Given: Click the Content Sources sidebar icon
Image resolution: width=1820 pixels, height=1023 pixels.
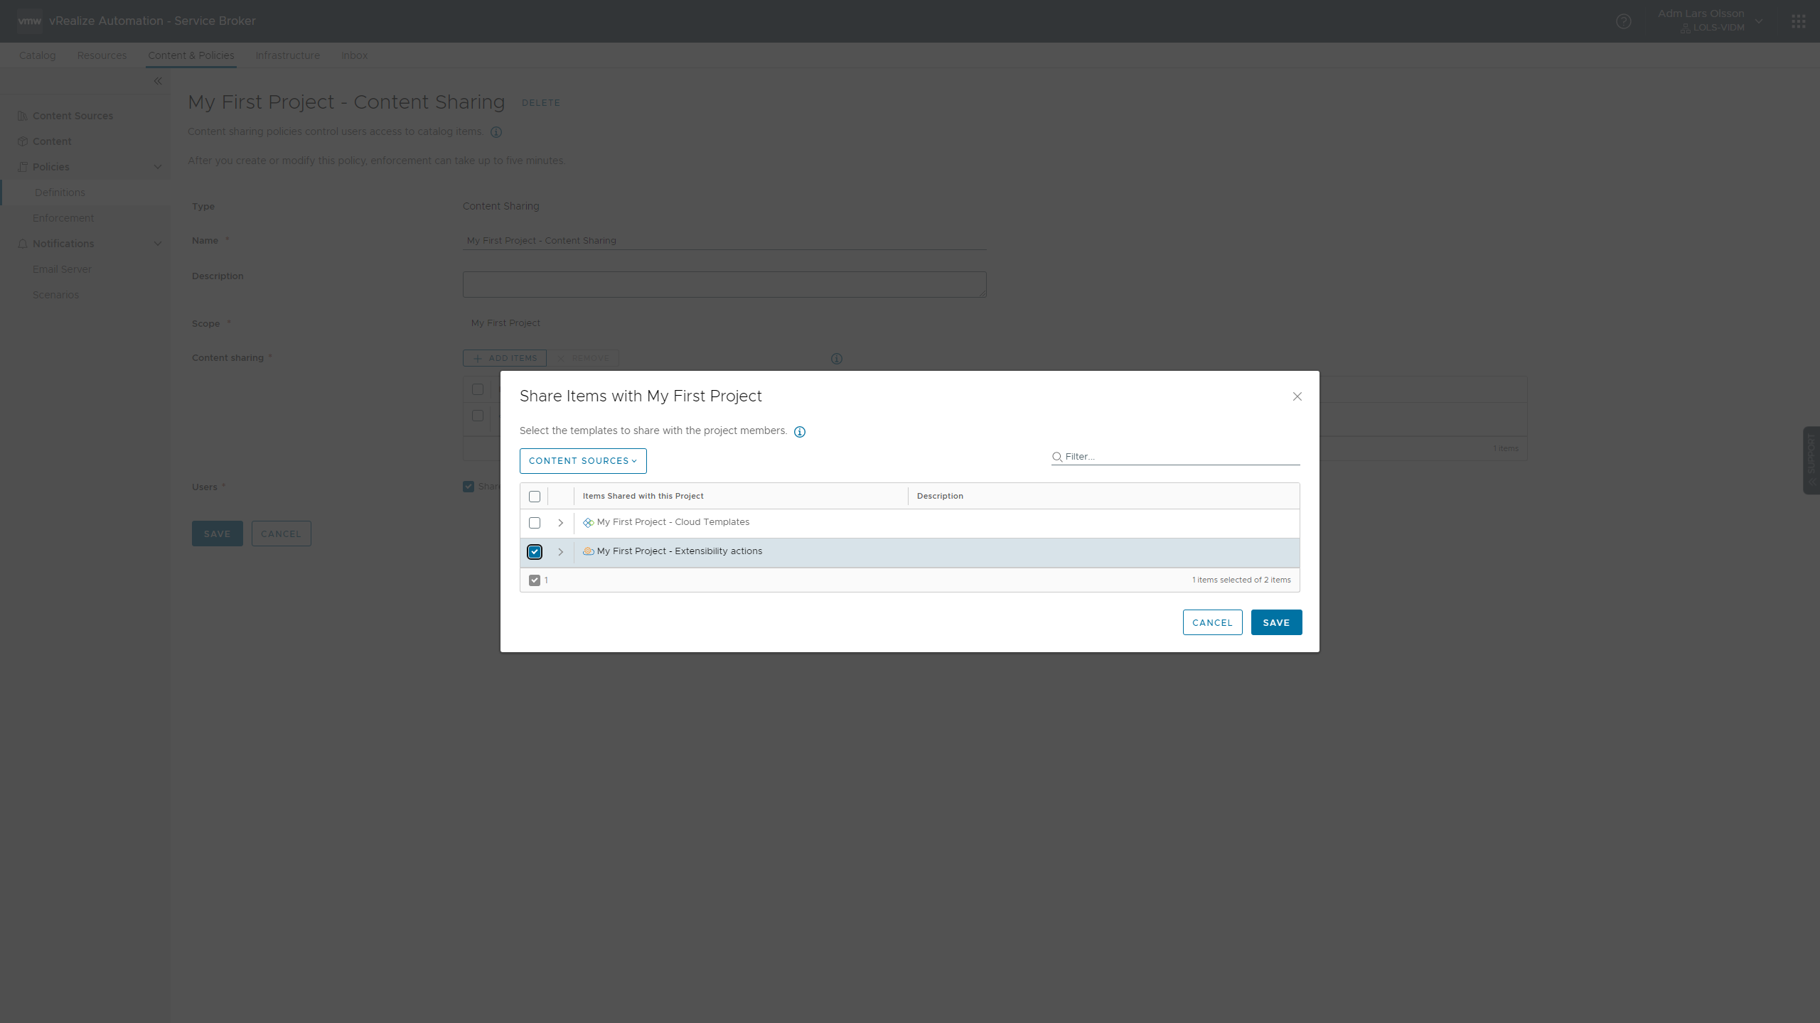Looking at the screenshot, I should coord(23,116).
